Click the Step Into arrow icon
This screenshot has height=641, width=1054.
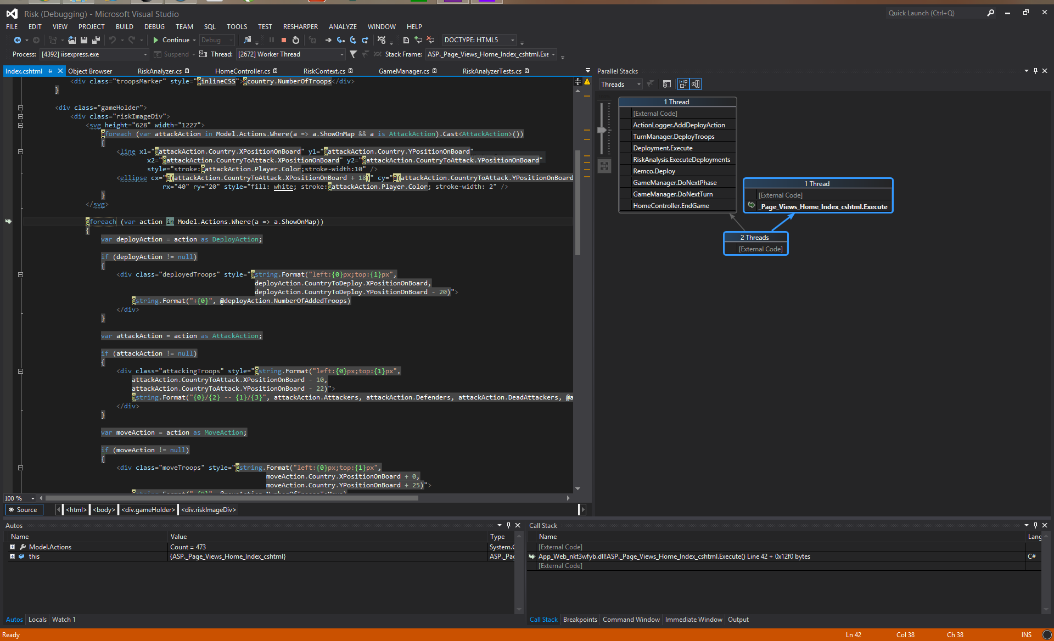pos(341,40)
